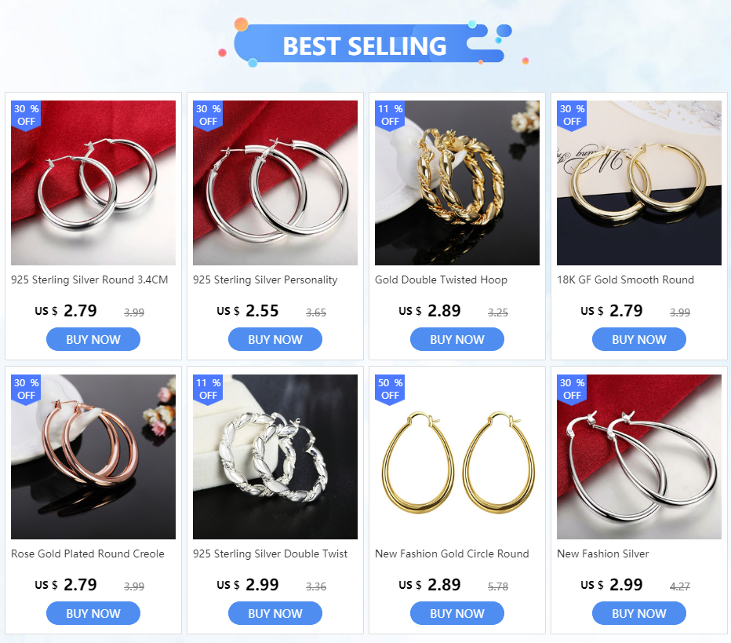Click BUY NOW for 925 Sterling Silver Double Twist
This screenshot has width=731, height=643.
[x=275, y=613]
